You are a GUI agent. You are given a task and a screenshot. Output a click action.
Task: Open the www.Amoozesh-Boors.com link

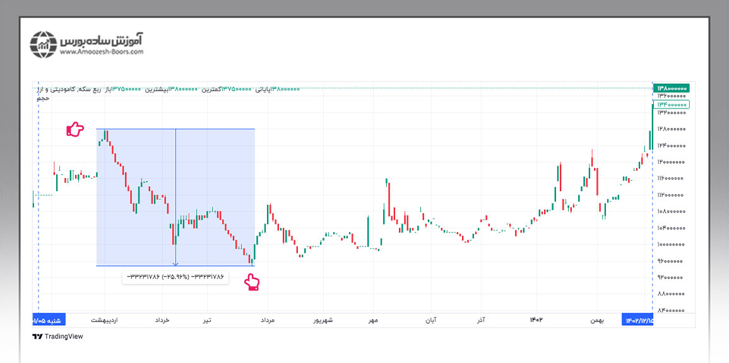pos(102,53)
